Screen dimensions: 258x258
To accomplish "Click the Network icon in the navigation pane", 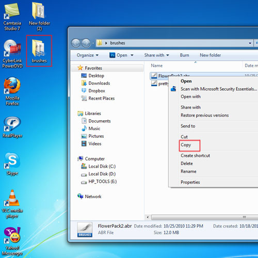I will (80, 196).
